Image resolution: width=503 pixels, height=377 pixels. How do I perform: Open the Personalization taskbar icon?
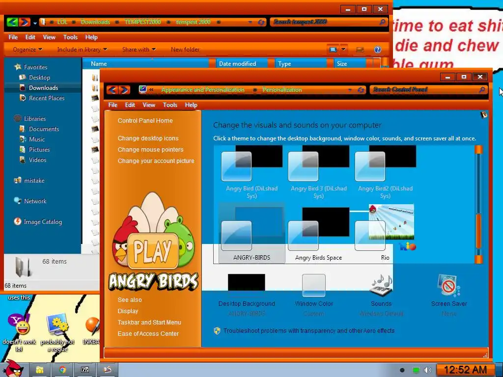108,370
